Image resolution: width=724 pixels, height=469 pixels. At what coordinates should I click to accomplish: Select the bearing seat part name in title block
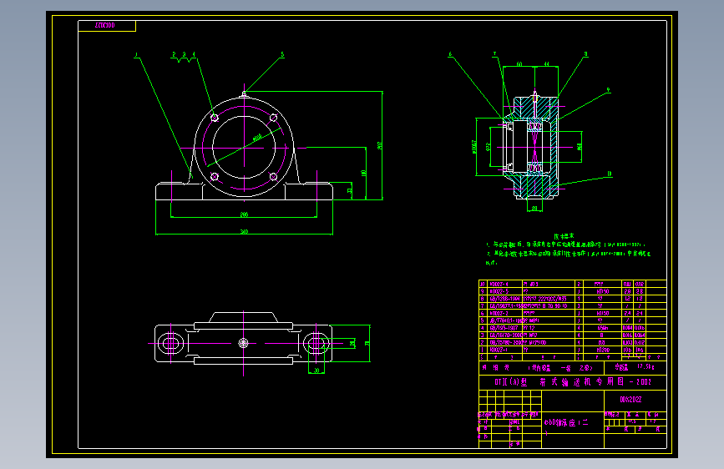coord(566,423)
